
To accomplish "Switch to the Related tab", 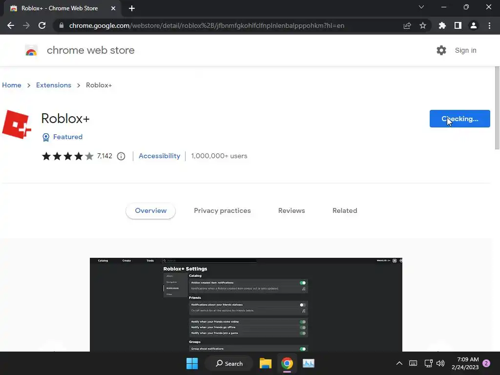I will click(345, 211).
